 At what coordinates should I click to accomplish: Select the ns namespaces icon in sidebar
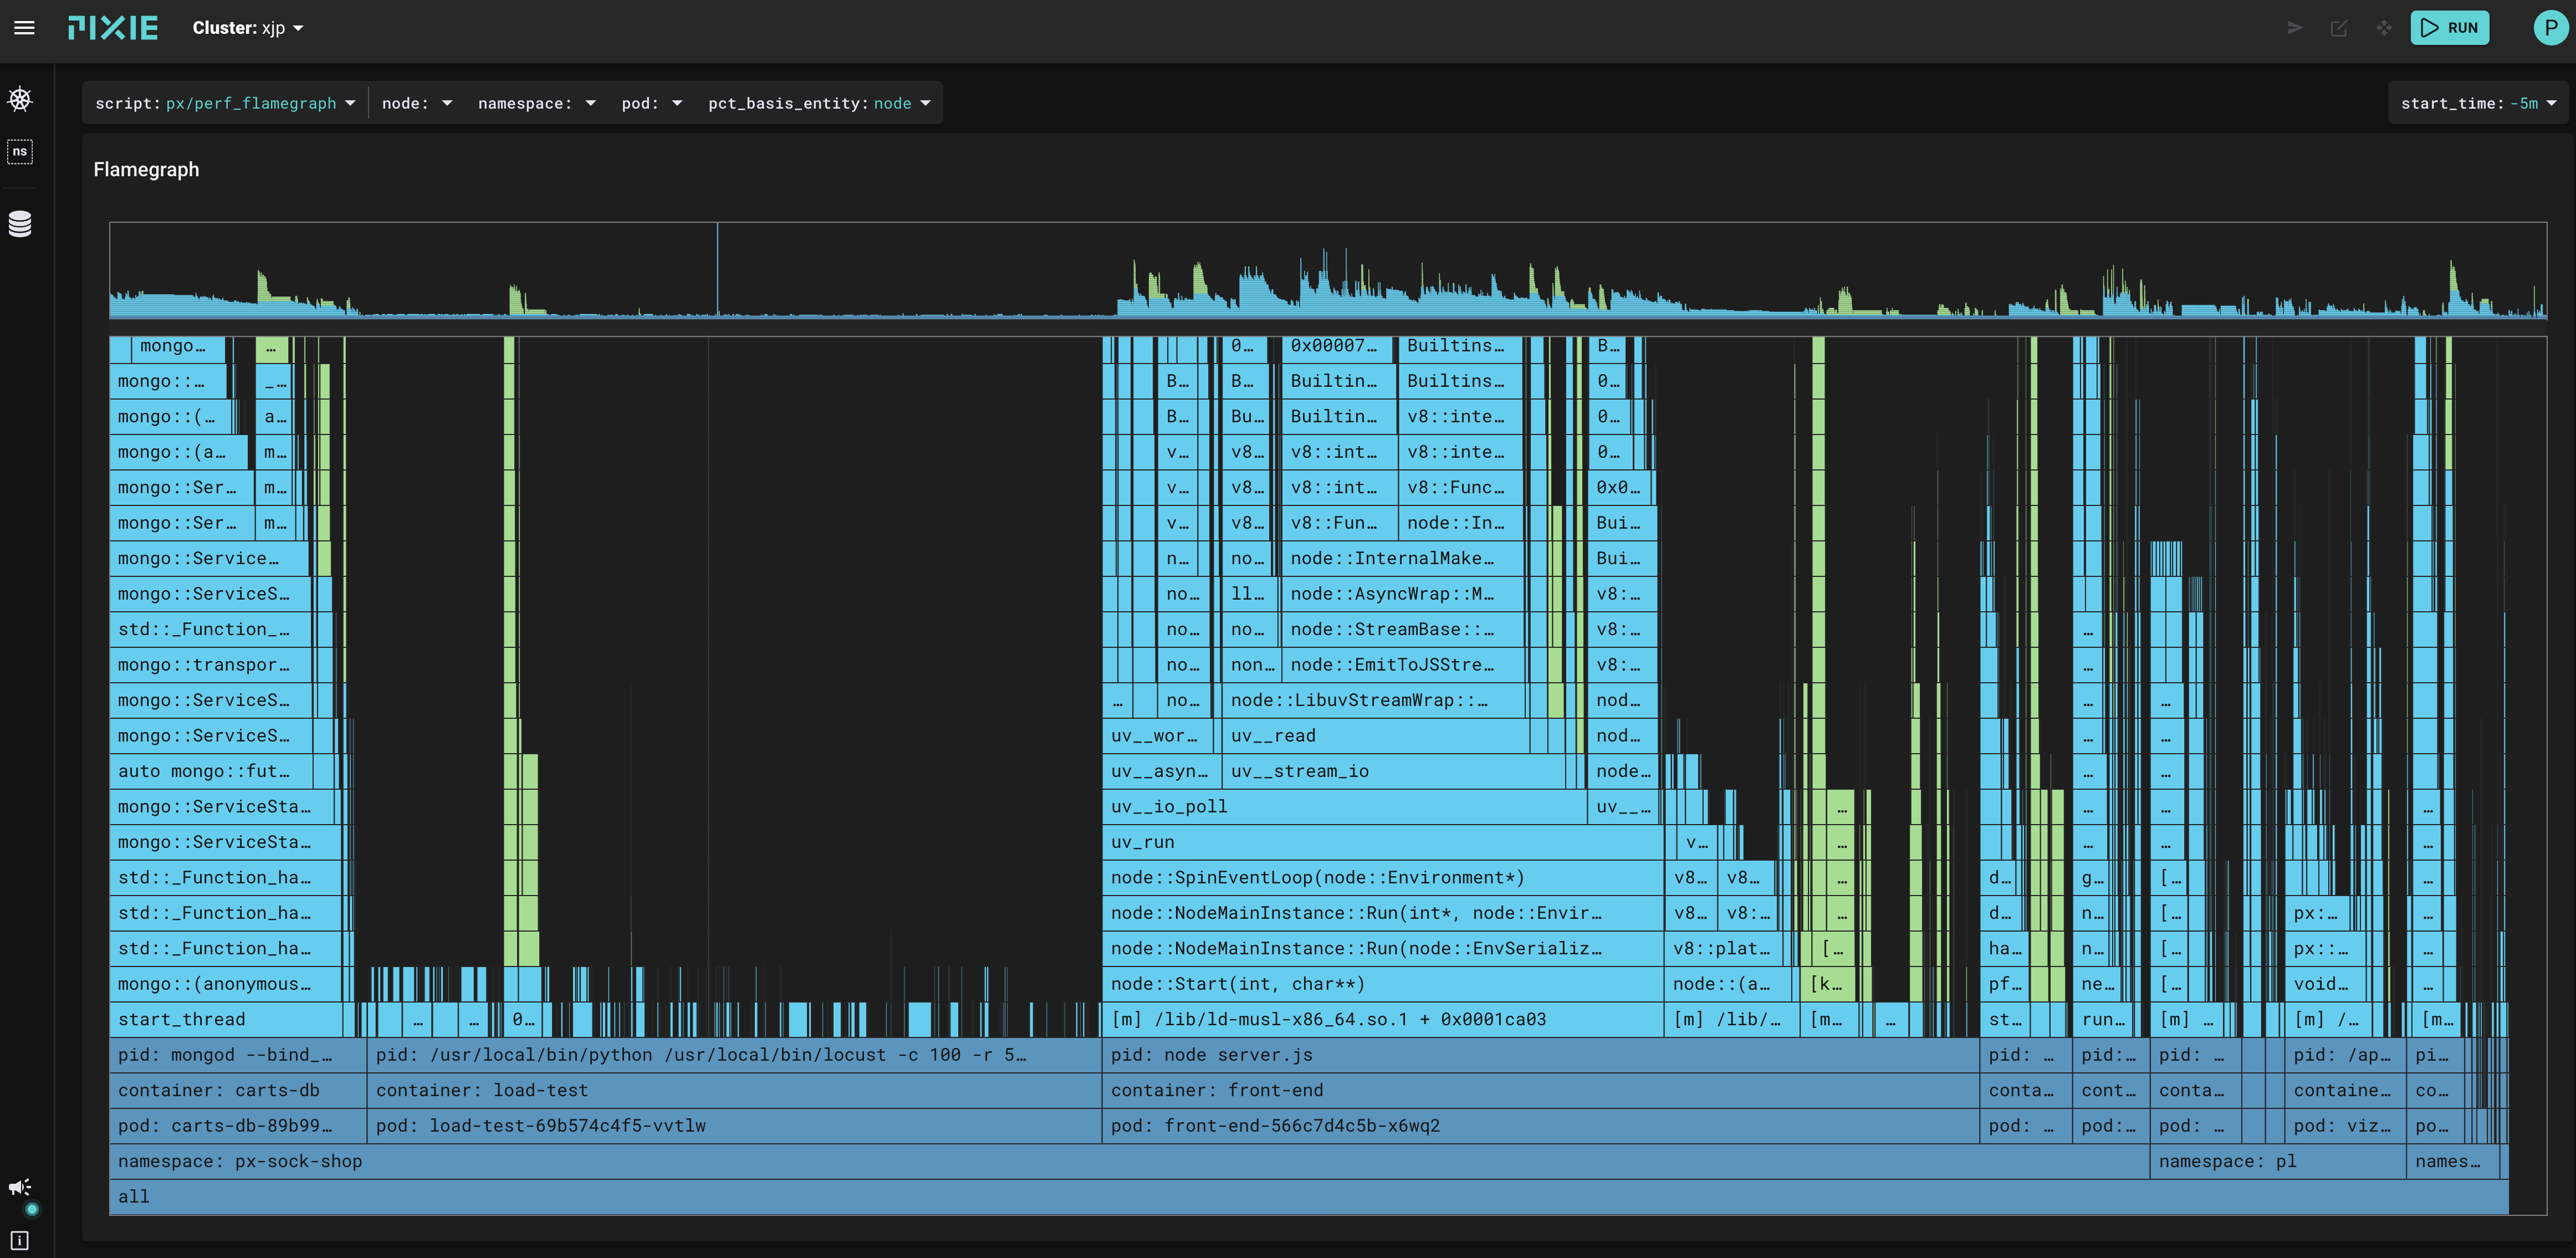pyautogui.click(x=20, y=151)
